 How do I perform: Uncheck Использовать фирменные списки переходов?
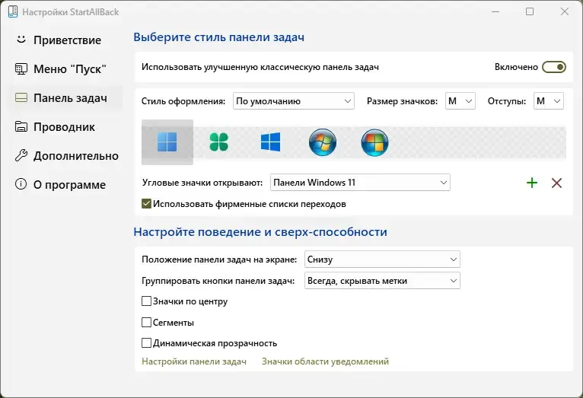[x=146, y=204]
